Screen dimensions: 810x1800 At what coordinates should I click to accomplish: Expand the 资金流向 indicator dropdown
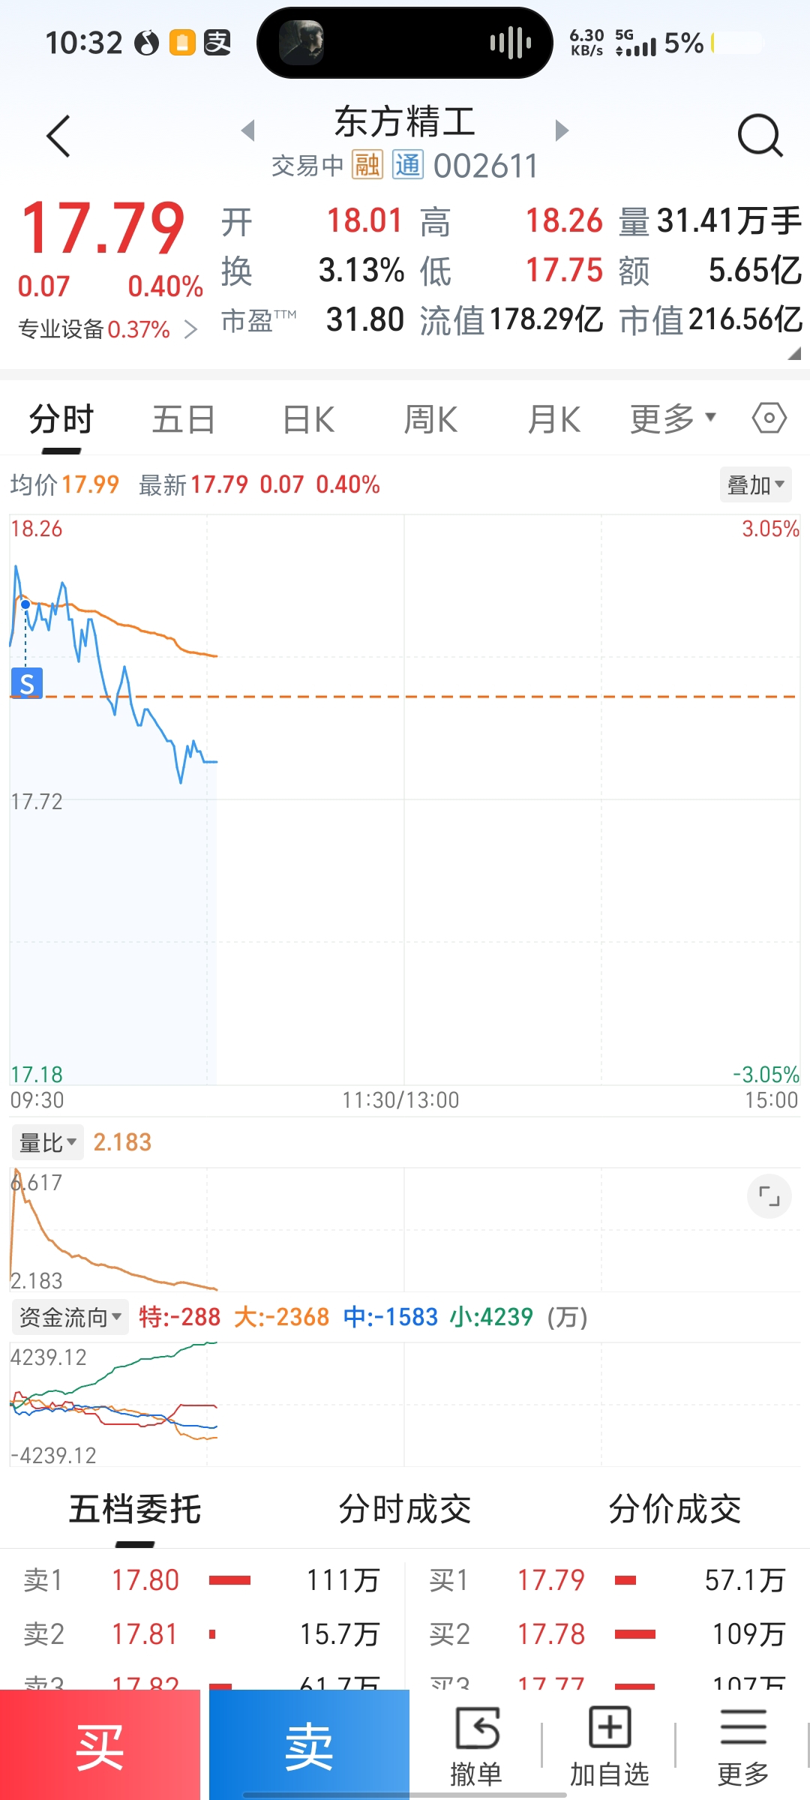click(70, 1317)
